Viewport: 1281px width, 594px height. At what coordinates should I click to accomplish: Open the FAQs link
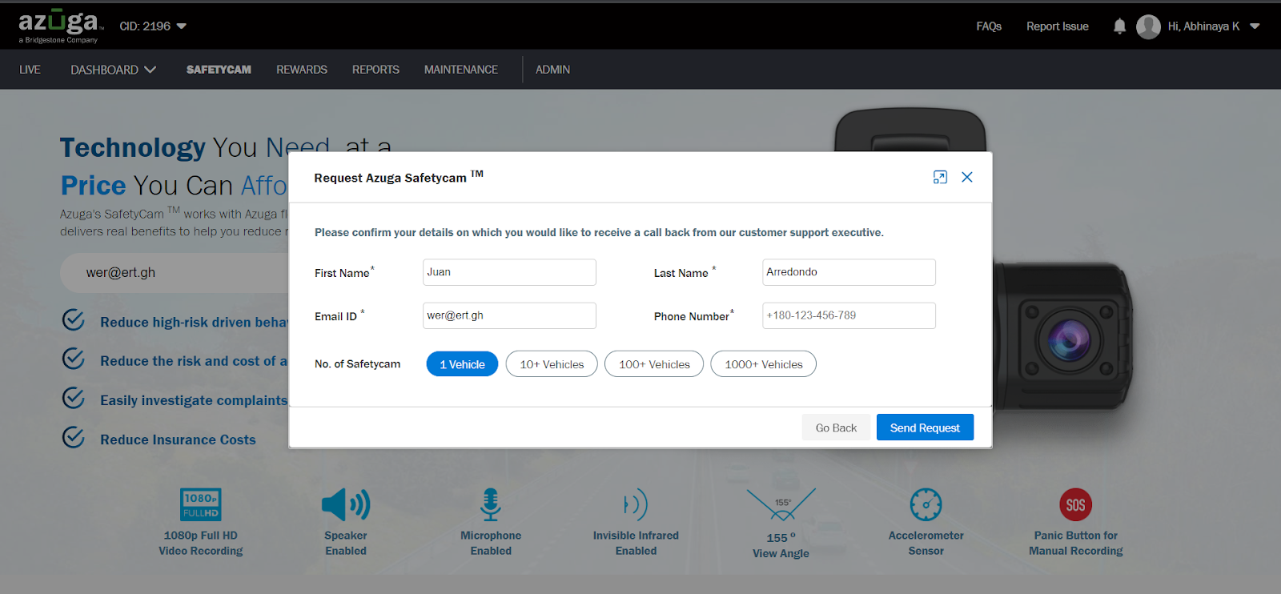[x=989, y=26]
